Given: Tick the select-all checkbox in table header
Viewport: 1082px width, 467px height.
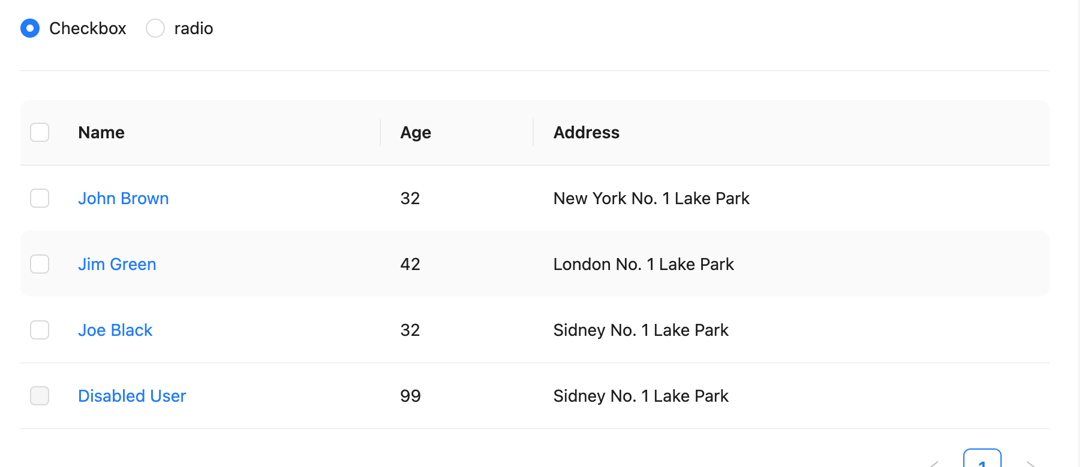Looking at the screenshot, I should [x=40, y=132].
